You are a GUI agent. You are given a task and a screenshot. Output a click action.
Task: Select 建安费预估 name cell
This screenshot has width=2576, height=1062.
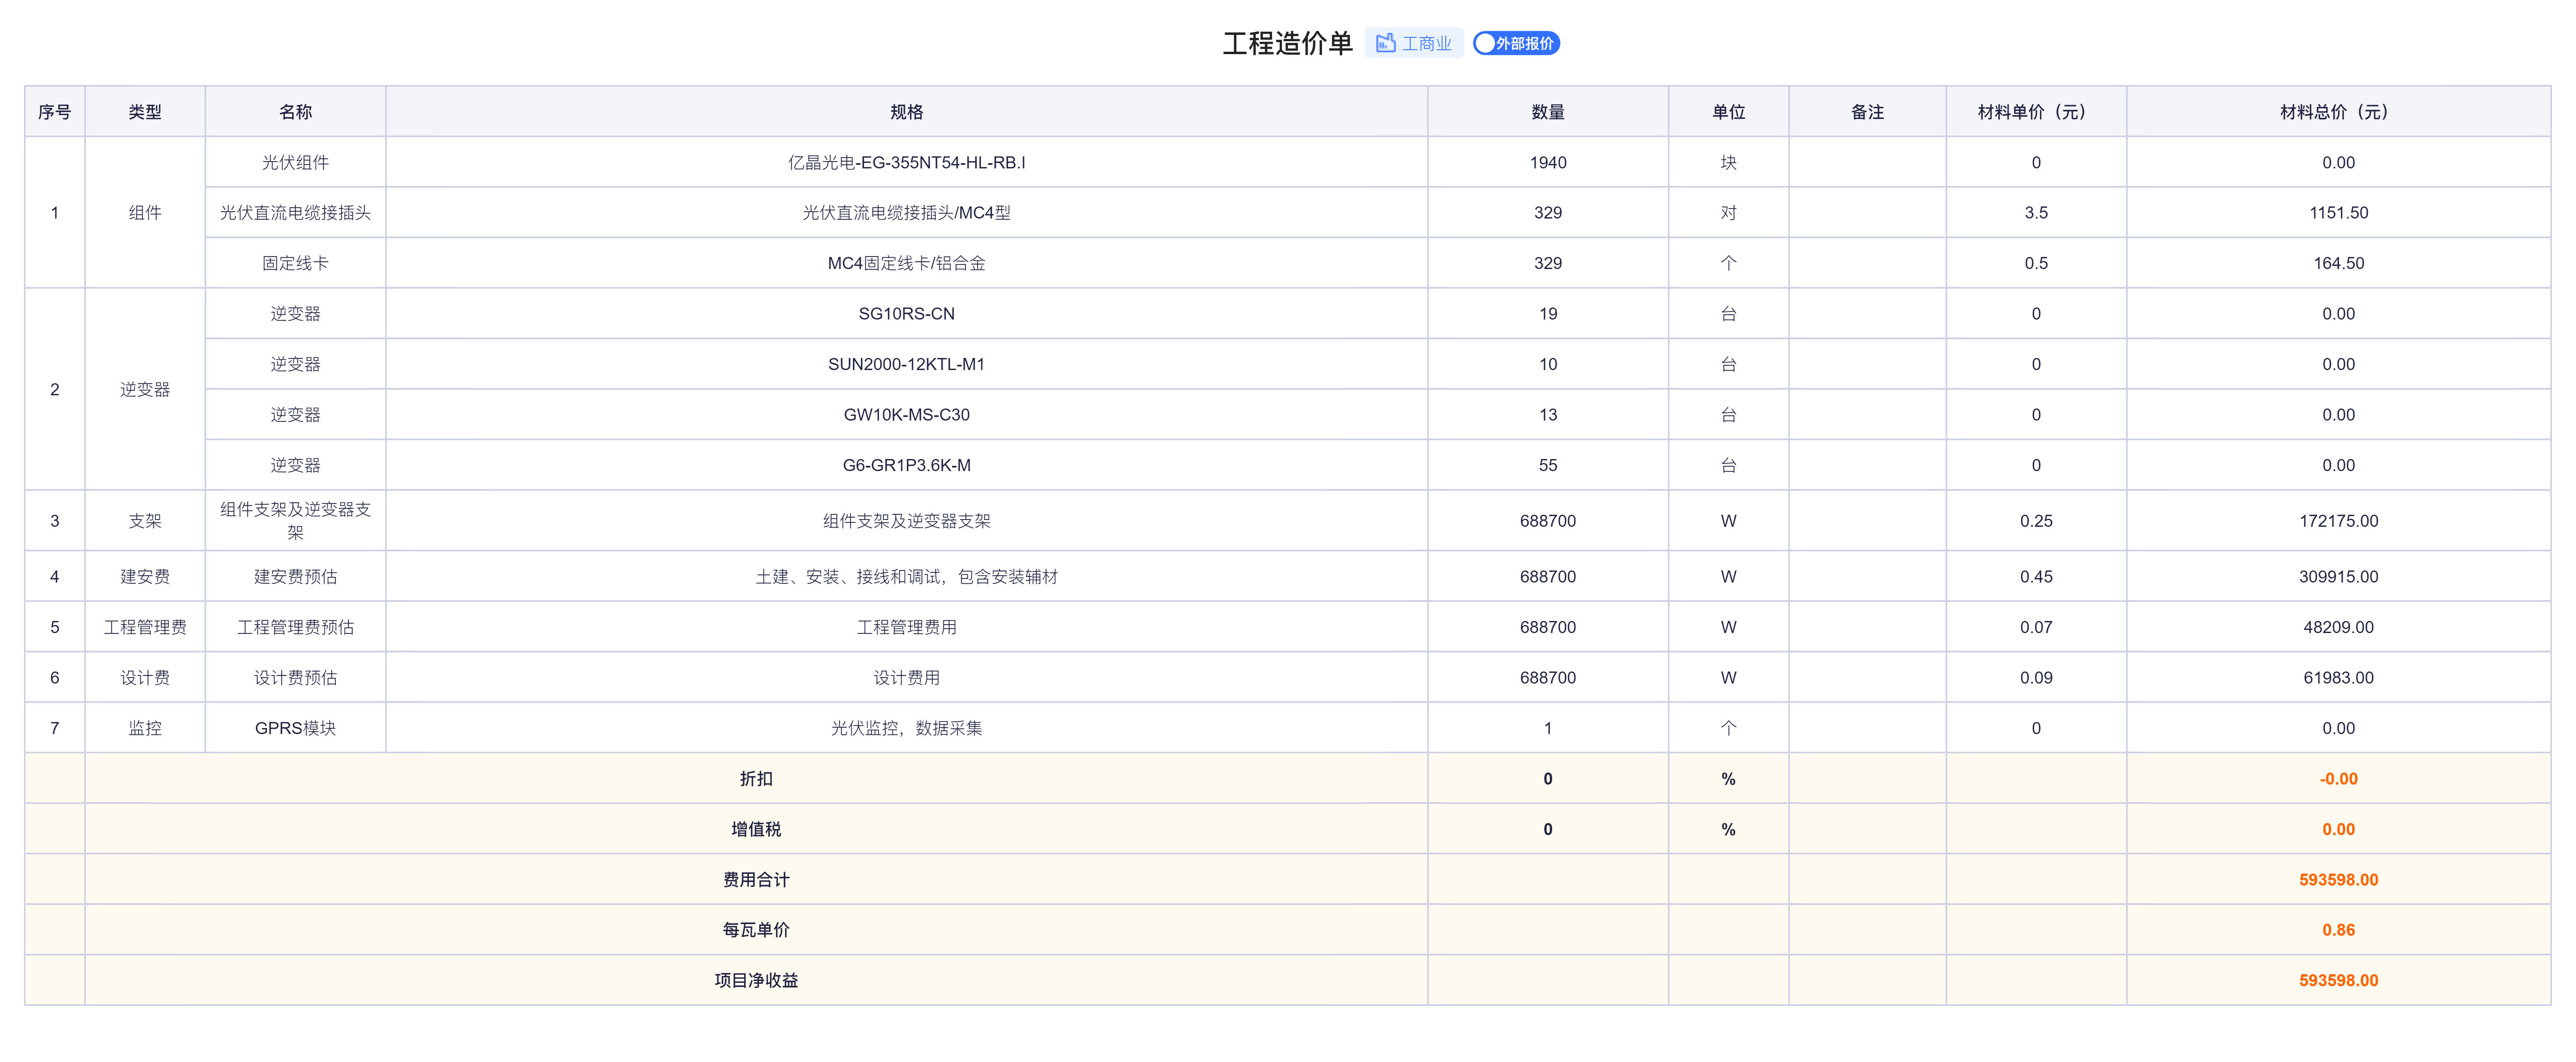(x=295, y=577)
